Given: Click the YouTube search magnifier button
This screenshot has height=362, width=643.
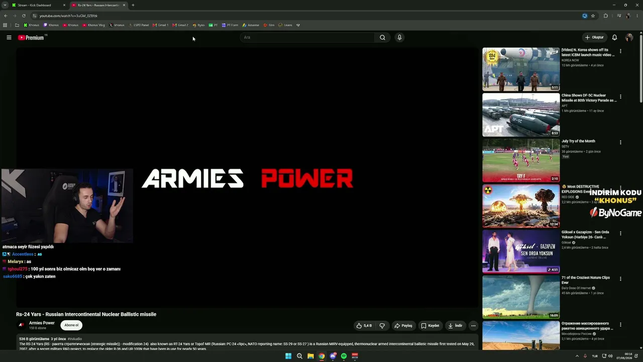Looking at the screenshot, I should tap(382, 37).
